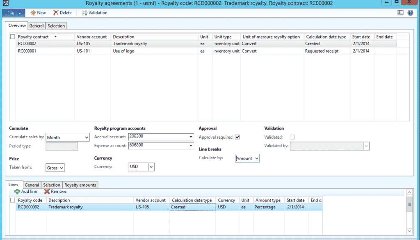Open the Royalty contract column filter arrow
This screenshot has height=240, width=420.
coord(55,37)
